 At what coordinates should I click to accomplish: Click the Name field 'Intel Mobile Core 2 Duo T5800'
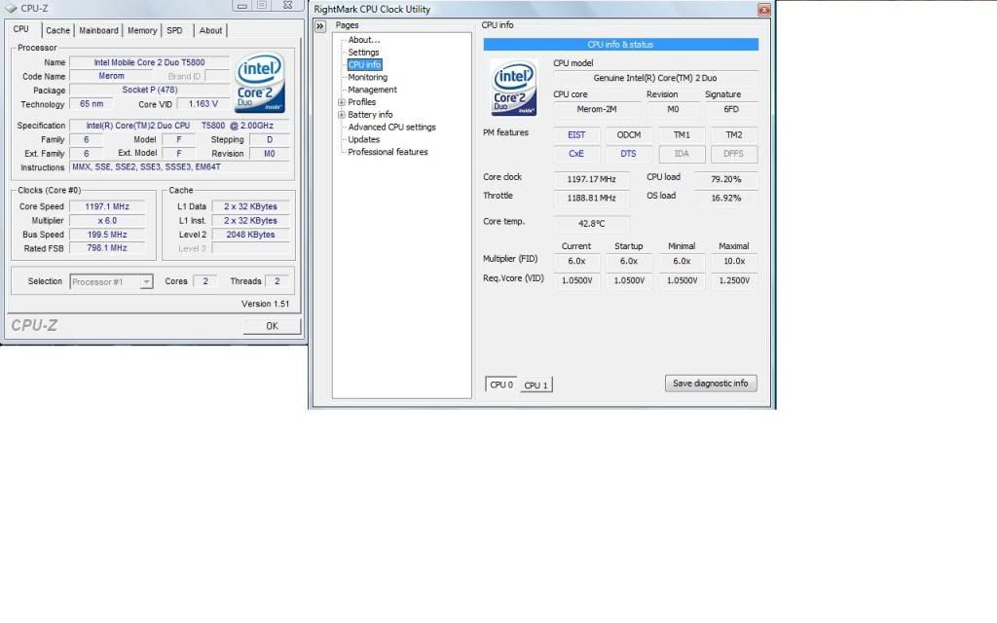tap(149, 63)
